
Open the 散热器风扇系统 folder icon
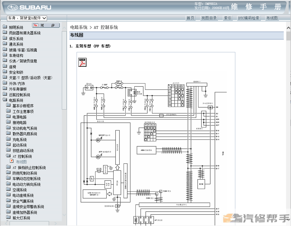point(8,133)
